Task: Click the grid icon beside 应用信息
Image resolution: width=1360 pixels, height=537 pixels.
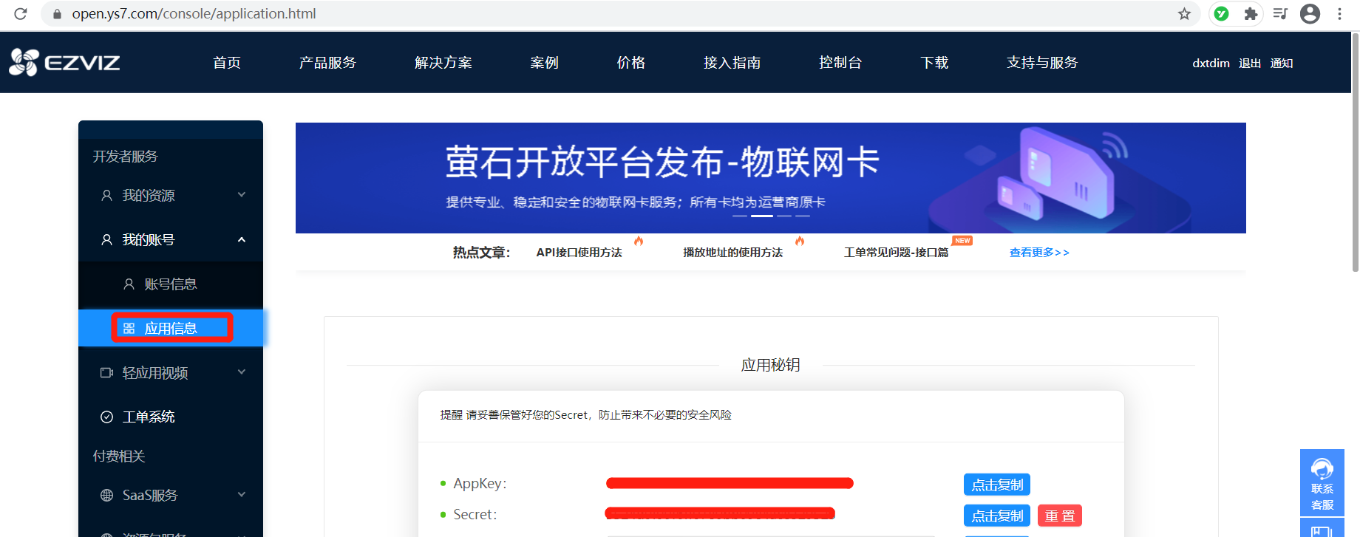Action: 129,329
